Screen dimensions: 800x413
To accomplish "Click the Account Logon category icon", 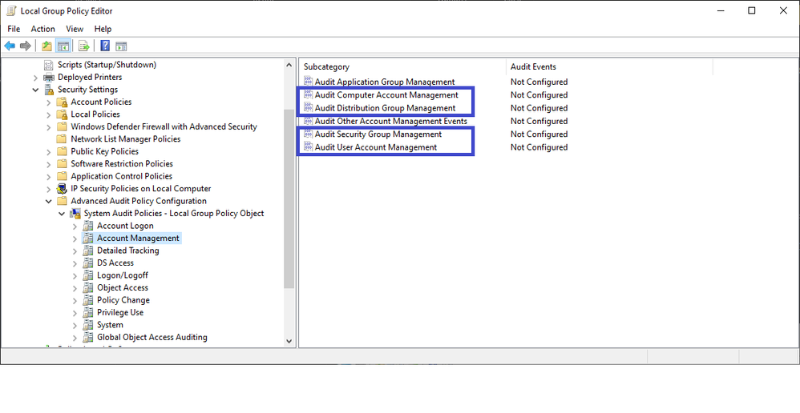I will (x=88, y=226).
